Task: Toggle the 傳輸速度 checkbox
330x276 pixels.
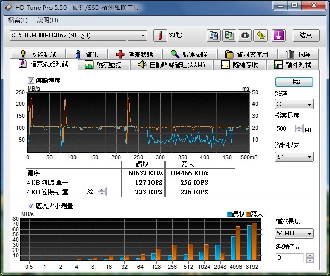Action: pos(31,80)
